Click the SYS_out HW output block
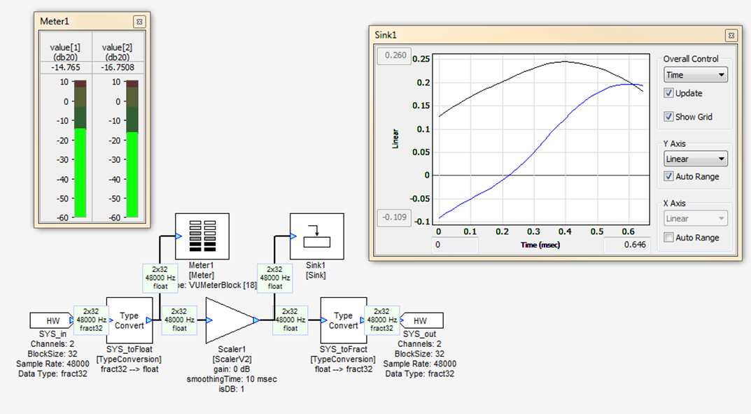Image resolution: width=751 pixels, height=414 pixels. click(x=421, y=321)
